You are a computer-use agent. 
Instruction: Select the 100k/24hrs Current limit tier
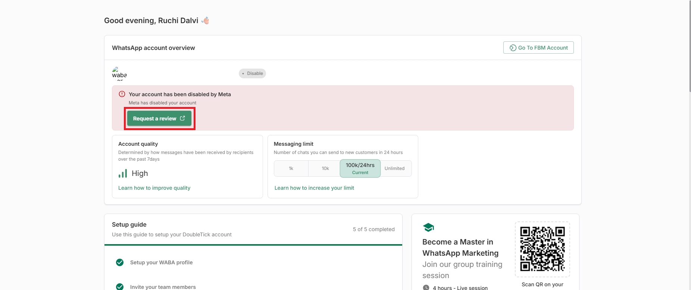pyautogui.click(x=360, y=168)
